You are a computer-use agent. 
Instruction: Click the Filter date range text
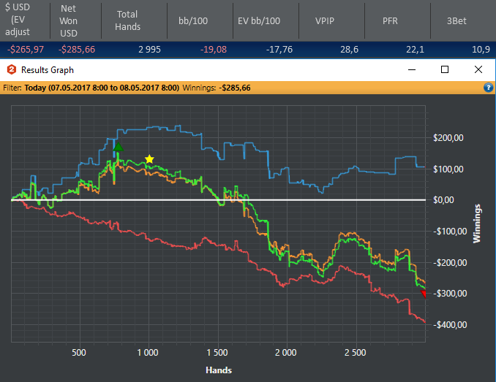click(x=102, y=88)
